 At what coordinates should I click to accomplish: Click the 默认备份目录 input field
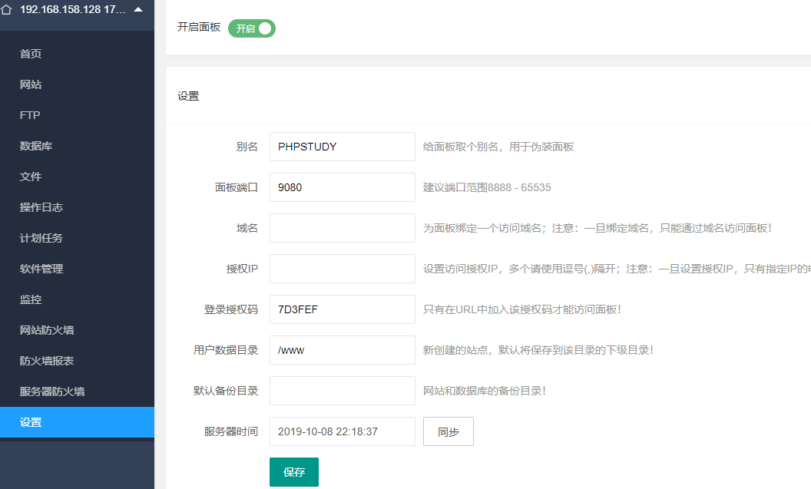[342, 391]
